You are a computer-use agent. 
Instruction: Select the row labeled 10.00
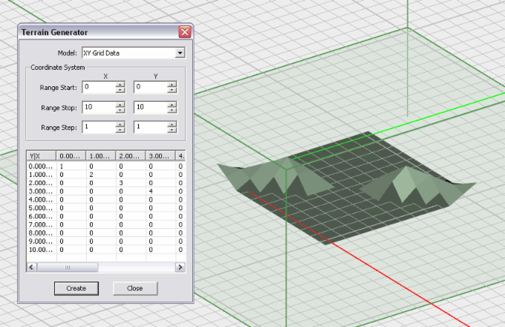42,250
